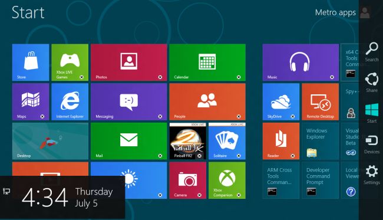Image resolution: width=383 pixels, height=220 pixels.
Task: Click the Start charm Windows logo
Action: click(372, 110)
